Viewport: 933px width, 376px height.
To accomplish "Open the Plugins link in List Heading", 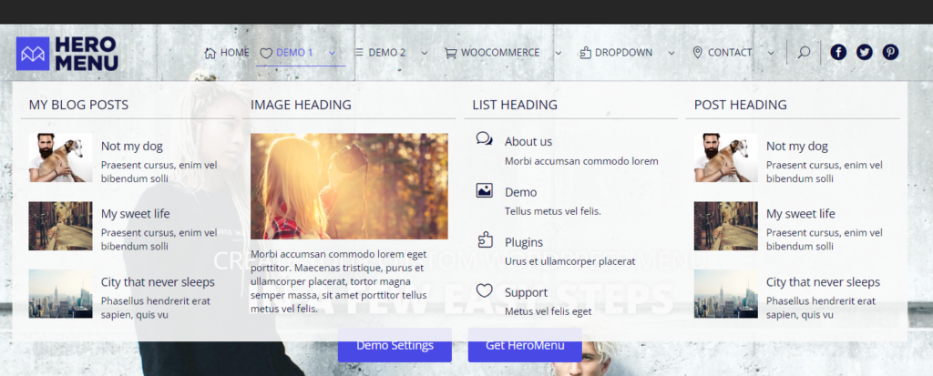I will pyautogui.click(x=524, y=242).
